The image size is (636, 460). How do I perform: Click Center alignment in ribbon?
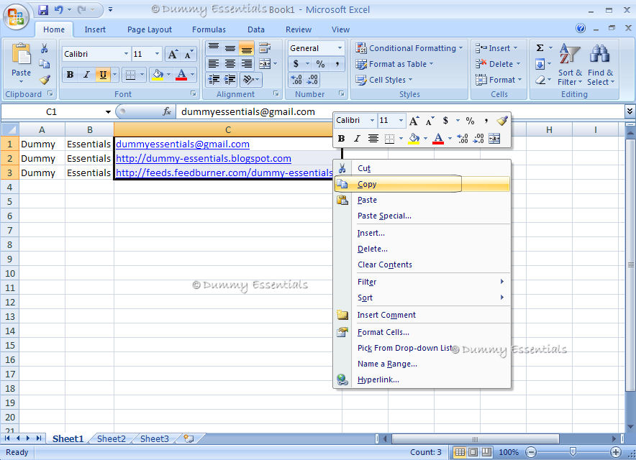230,64
